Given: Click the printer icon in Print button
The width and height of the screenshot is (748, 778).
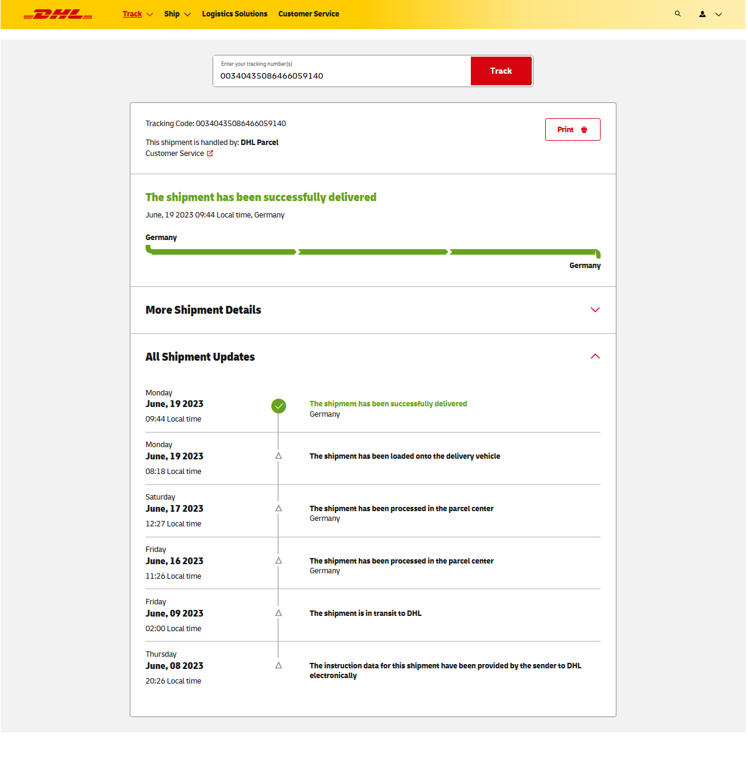Looking at the screenshot, I should 584,130.
